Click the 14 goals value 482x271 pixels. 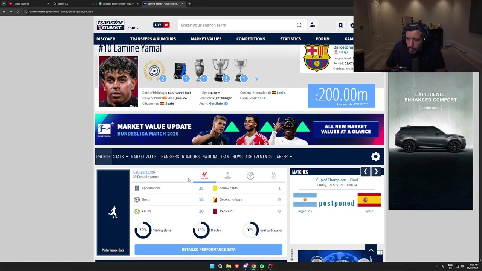tap(201, 199)
